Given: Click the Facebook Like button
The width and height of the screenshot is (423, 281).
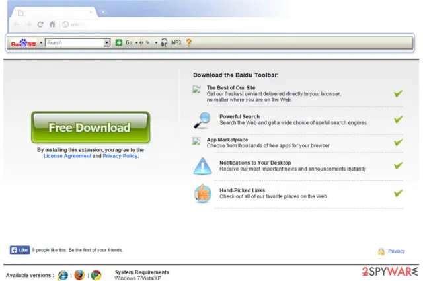Looking at the screenshot, I should 20,250.
